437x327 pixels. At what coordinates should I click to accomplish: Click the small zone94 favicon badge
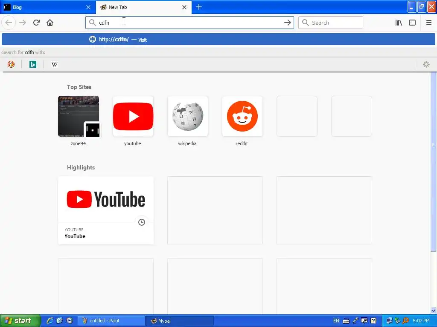(x=93, y=130)
